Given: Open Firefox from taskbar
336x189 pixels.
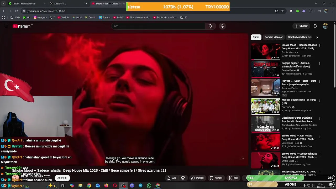Looking at the screenshot, I should (106, 186).
